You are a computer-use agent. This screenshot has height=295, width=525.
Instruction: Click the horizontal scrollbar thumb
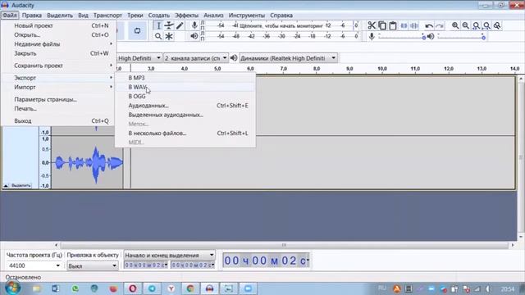[284, 245]
